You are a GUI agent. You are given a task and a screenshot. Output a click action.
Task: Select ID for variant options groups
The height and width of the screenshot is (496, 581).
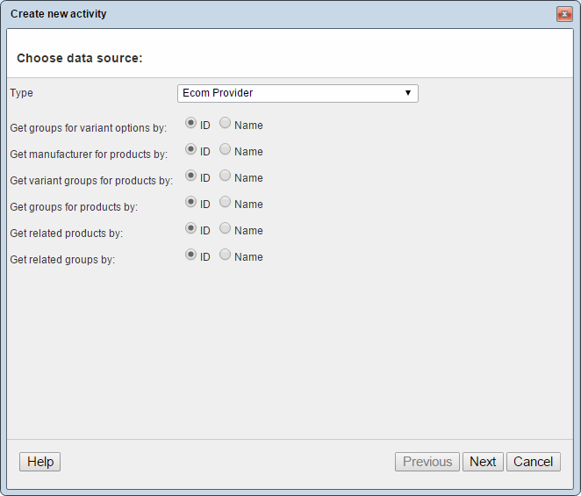click(x=191, y=124)
